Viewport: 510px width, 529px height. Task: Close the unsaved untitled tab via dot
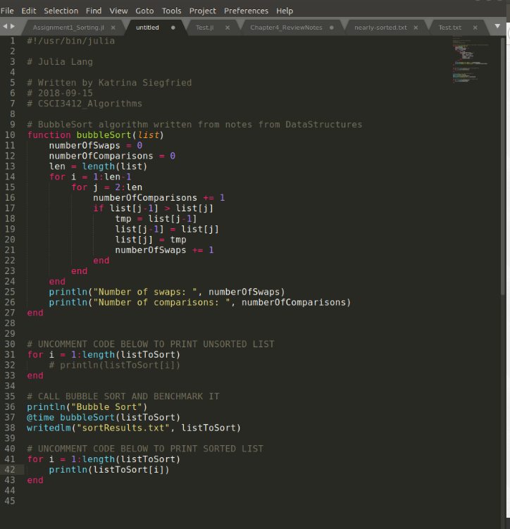(173, 27)
